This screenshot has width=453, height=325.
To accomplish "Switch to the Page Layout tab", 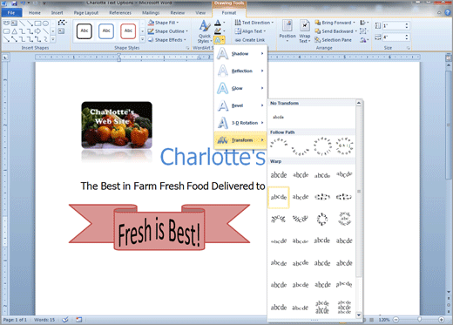I will click(x=86, y=13).
